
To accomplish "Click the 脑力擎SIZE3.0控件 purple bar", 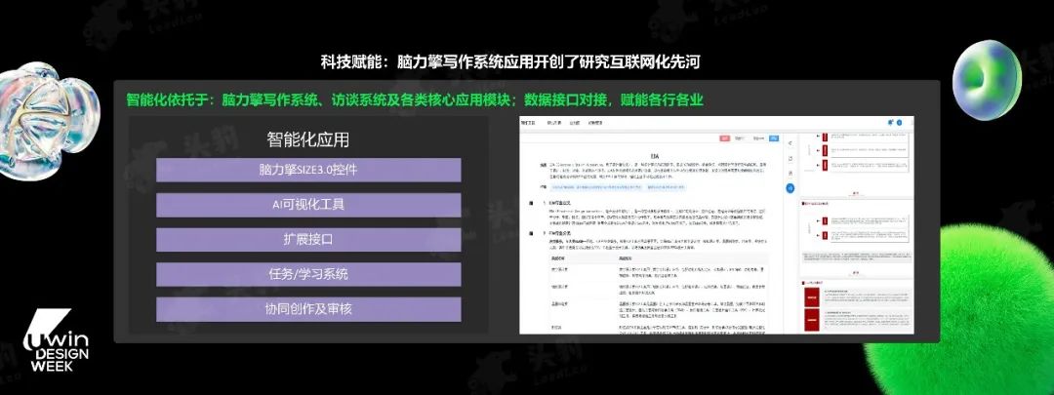I will (x=308, y=170).
